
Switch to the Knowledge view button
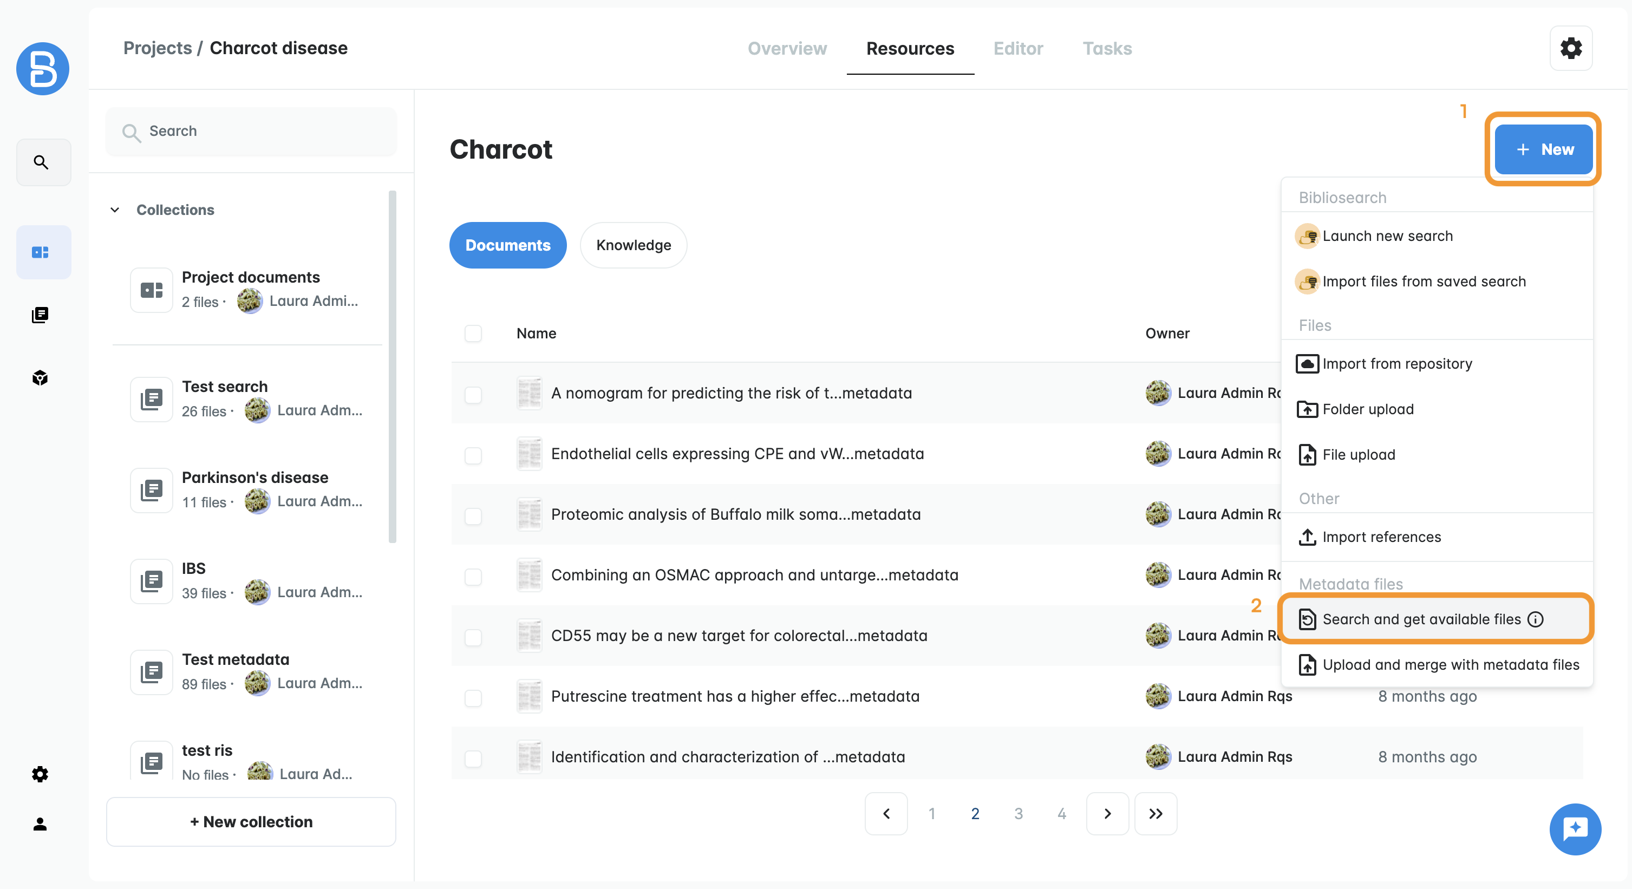pyautogui.click(x=633, y=245)
